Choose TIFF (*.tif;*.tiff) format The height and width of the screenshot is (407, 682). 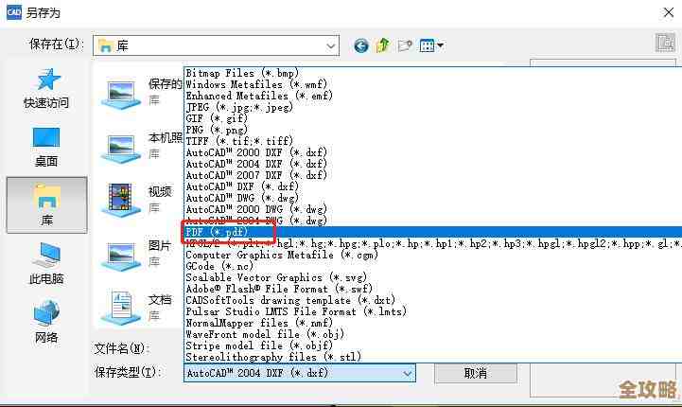[x=239, y=141]
